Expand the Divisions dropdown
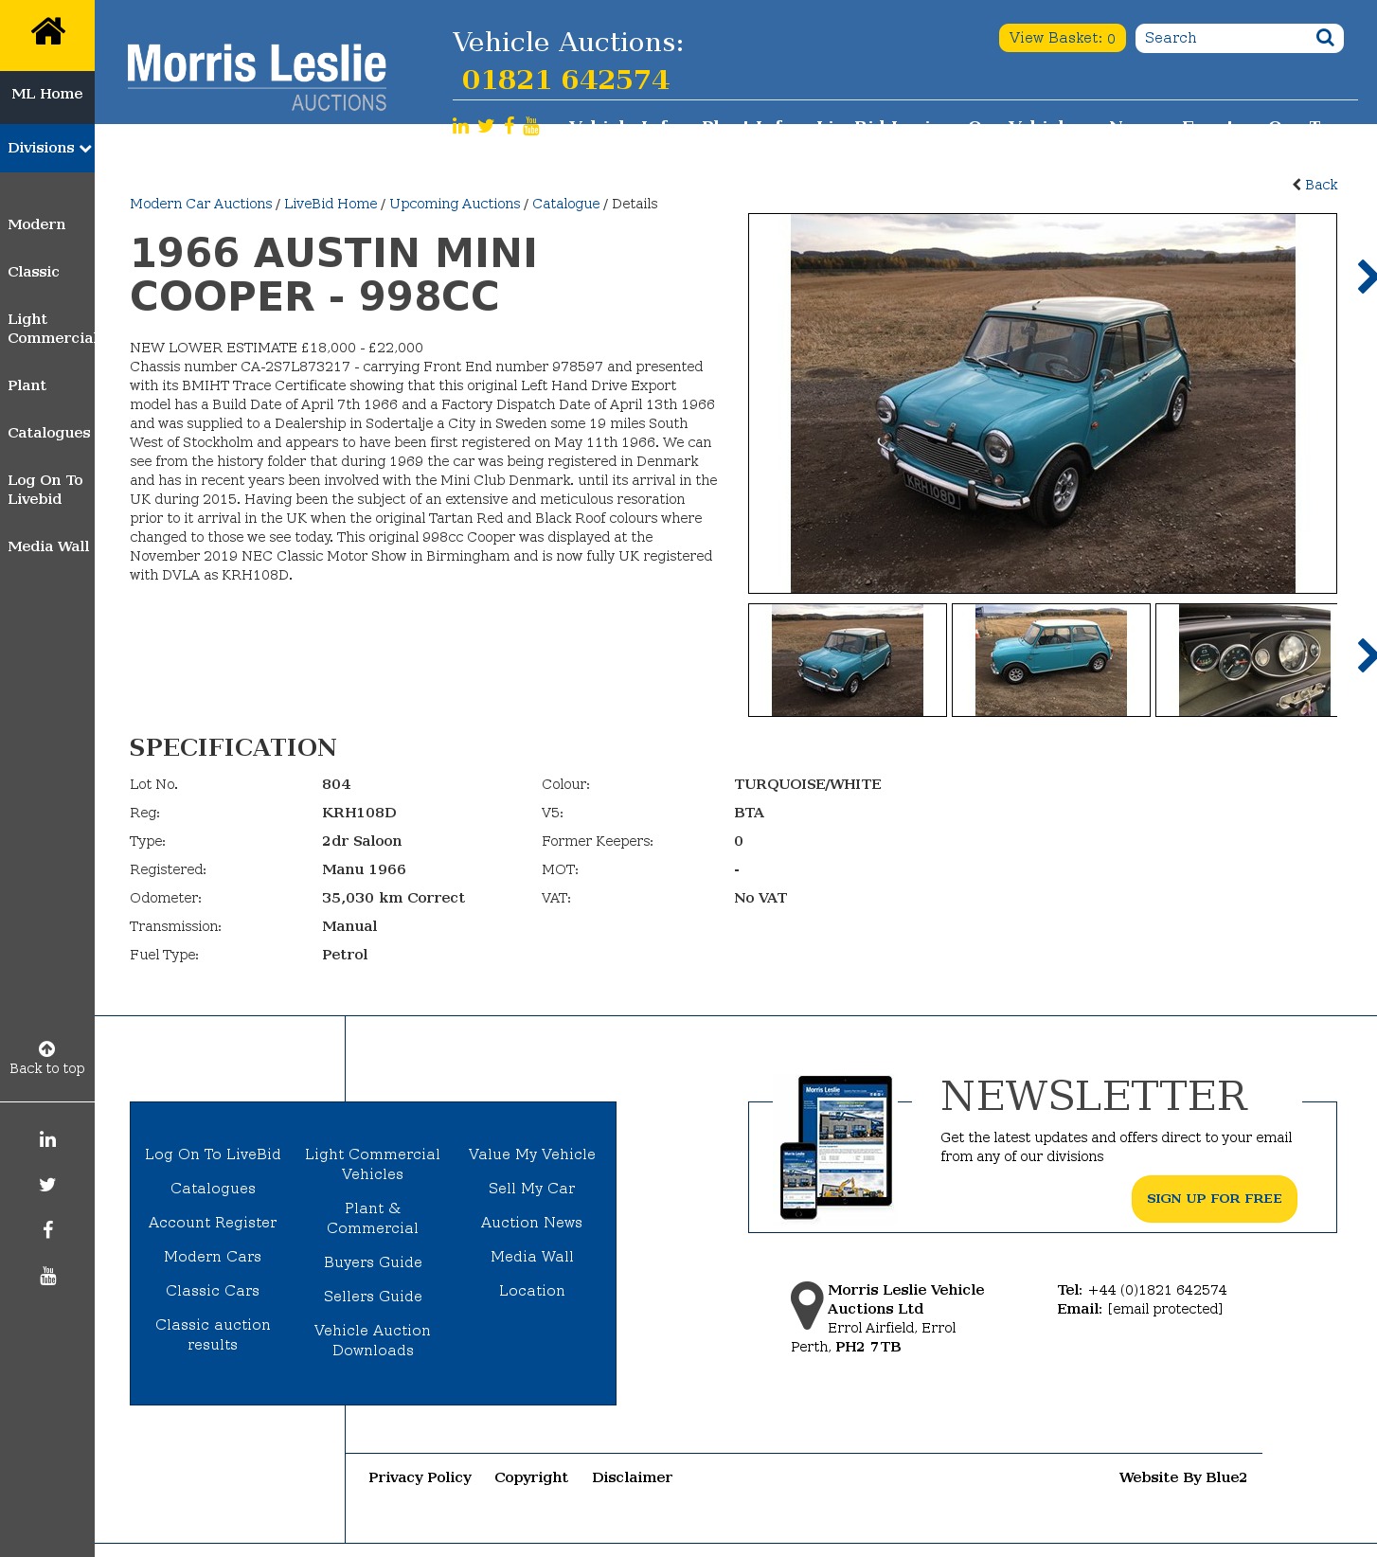 [47, 148]
